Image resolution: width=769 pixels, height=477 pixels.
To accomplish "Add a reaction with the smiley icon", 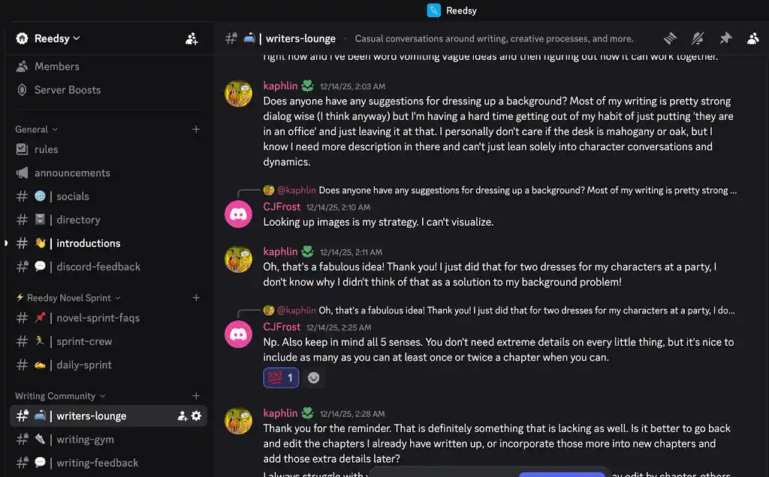I will (x=314, y=378).
